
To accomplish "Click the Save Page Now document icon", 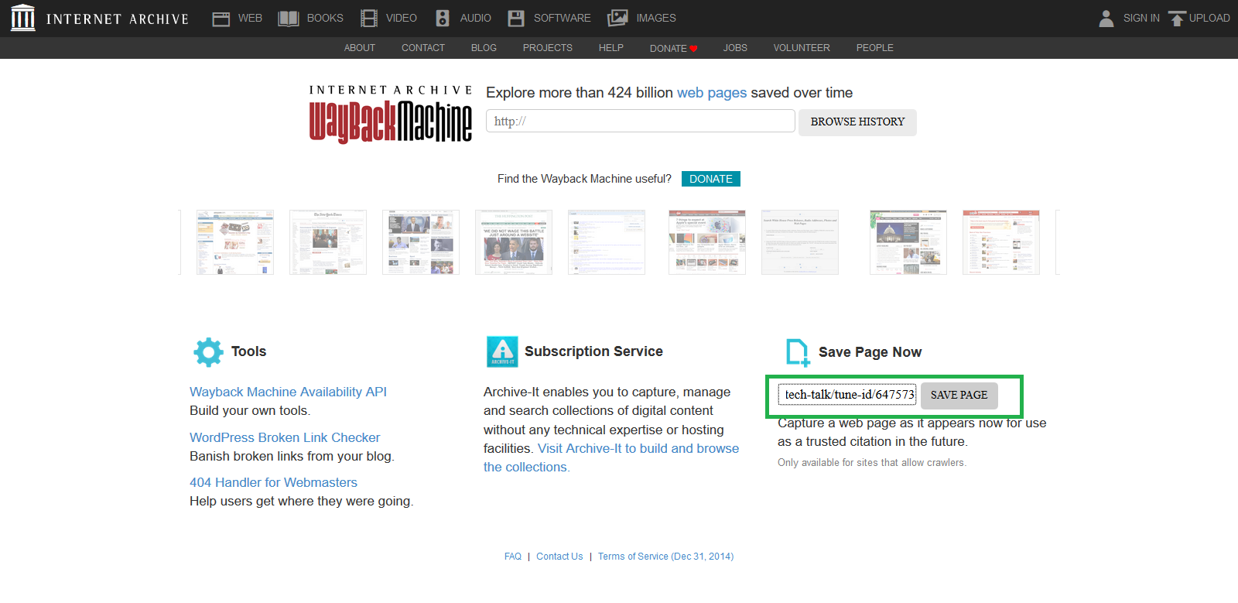I will [797, 352].
